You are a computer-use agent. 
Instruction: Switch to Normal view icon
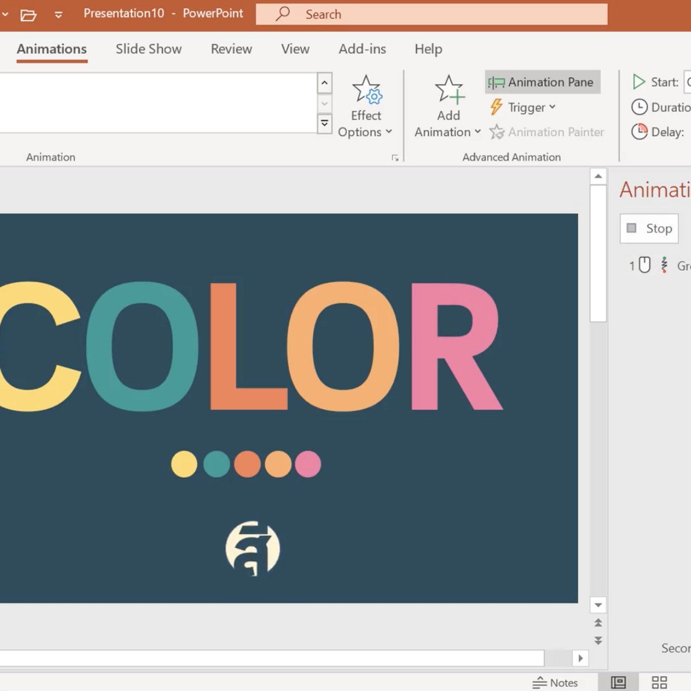tap(618, 683)
